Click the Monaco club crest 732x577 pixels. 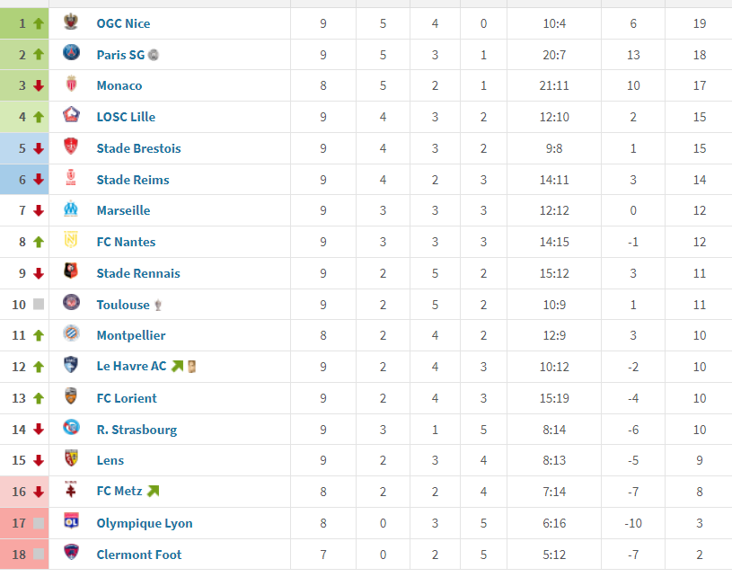pos(71,85)
